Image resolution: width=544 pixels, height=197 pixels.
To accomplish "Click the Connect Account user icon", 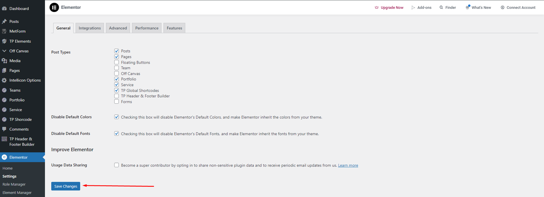I will [x=503, y=7].
